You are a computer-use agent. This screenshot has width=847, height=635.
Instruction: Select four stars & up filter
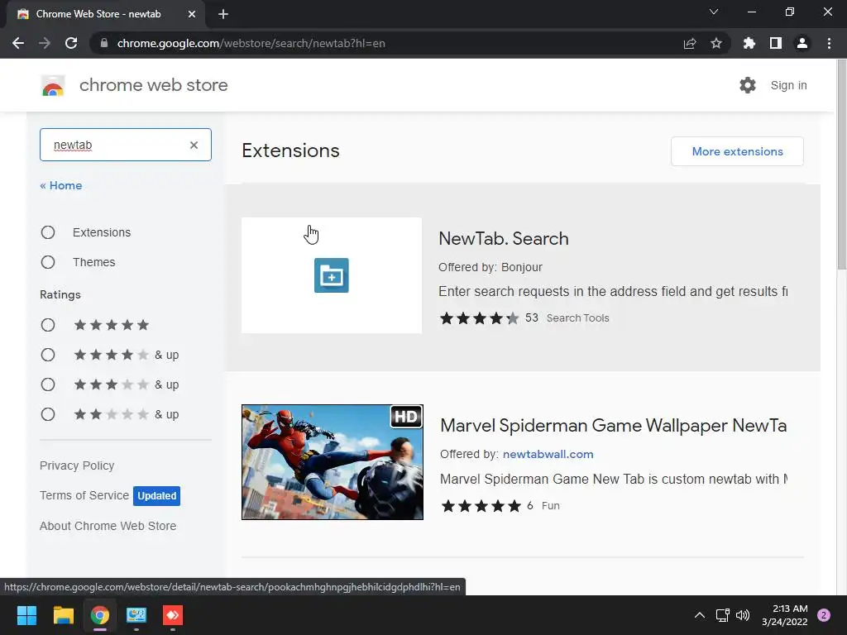point(48,354)
